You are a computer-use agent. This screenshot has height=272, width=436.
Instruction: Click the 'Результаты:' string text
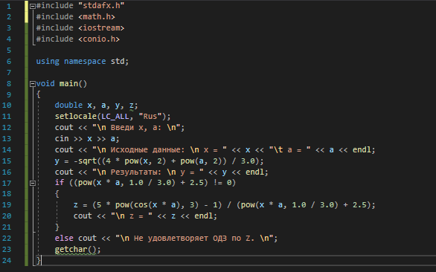coord(136,172)
